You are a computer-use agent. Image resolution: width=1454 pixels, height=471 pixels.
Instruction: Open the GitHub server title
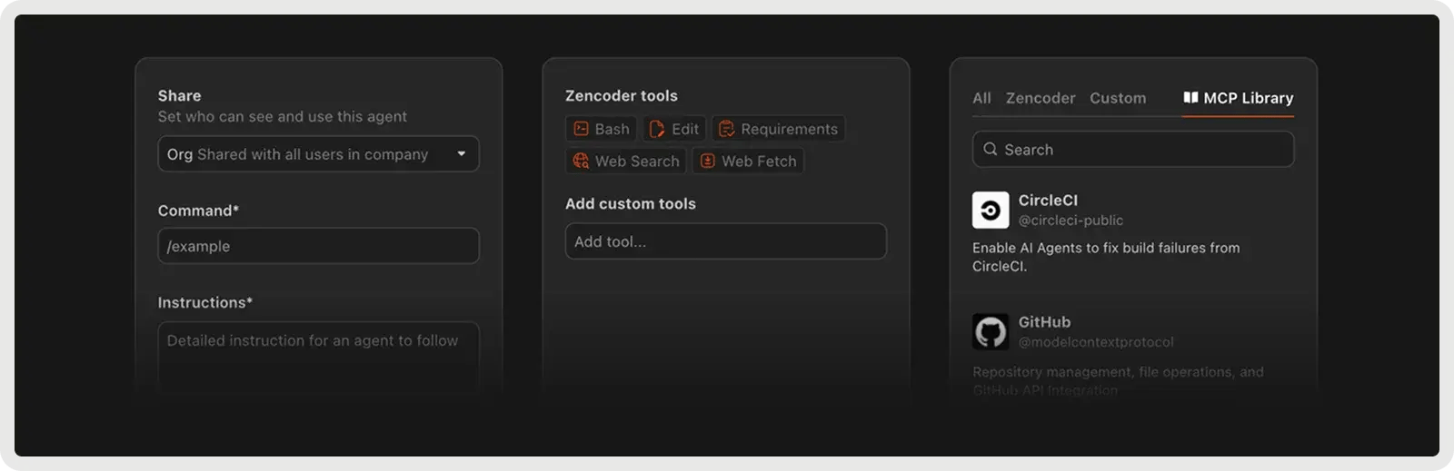click(x=1044, y=322)
